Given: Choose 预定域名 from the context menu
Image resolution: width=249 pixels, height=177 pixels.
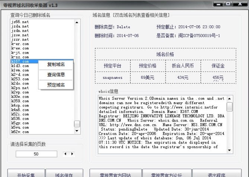Looking at the screenshot, I should point(56,85).
